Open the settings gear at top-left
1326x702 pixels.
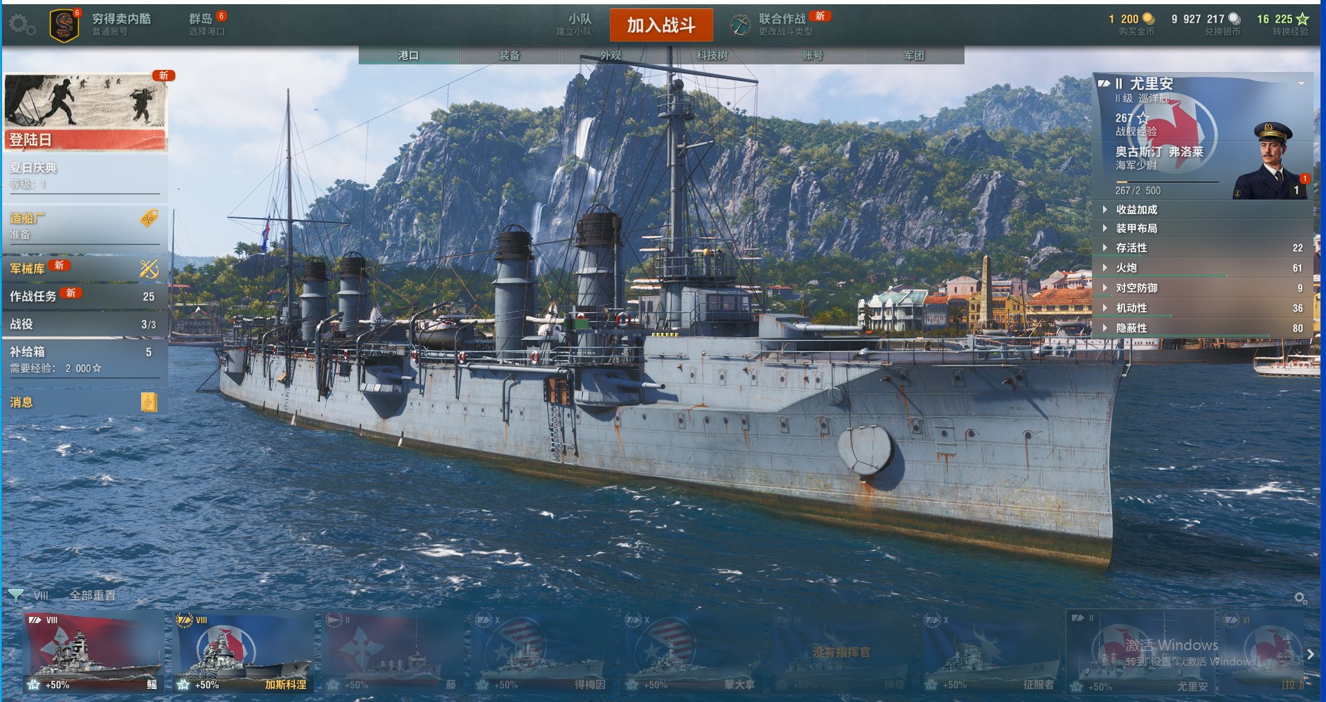click(22, 26)
